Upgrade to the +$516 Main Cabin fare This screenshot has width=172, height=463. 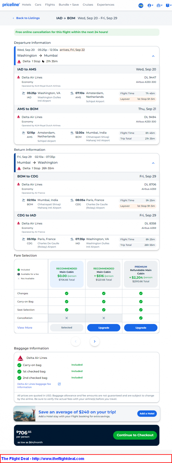pyautogui.click(x=104, y=328)
